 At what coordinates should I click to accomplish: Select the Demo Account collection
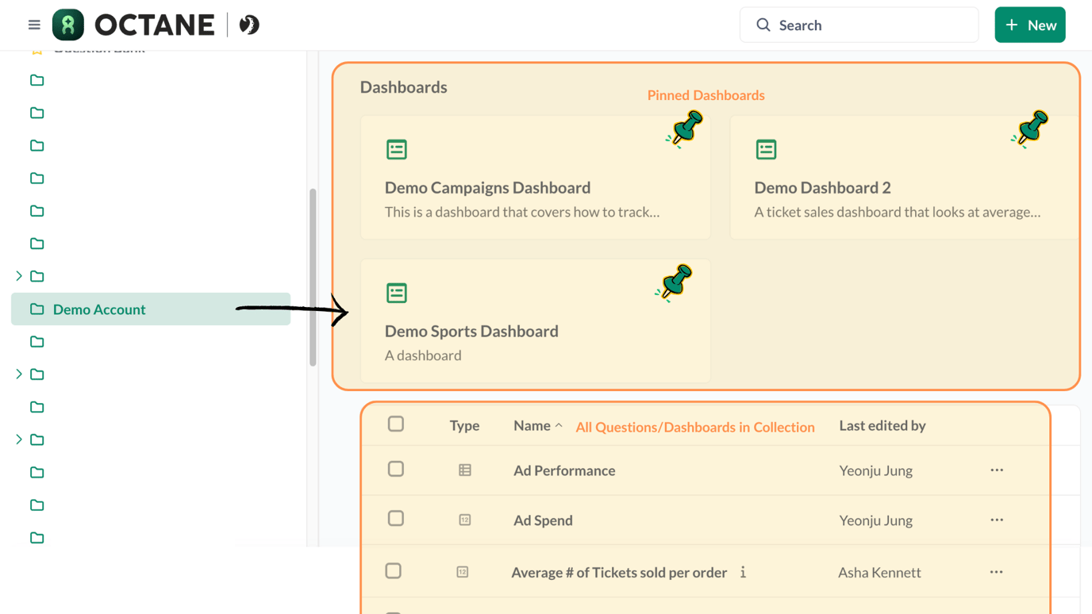99,309
